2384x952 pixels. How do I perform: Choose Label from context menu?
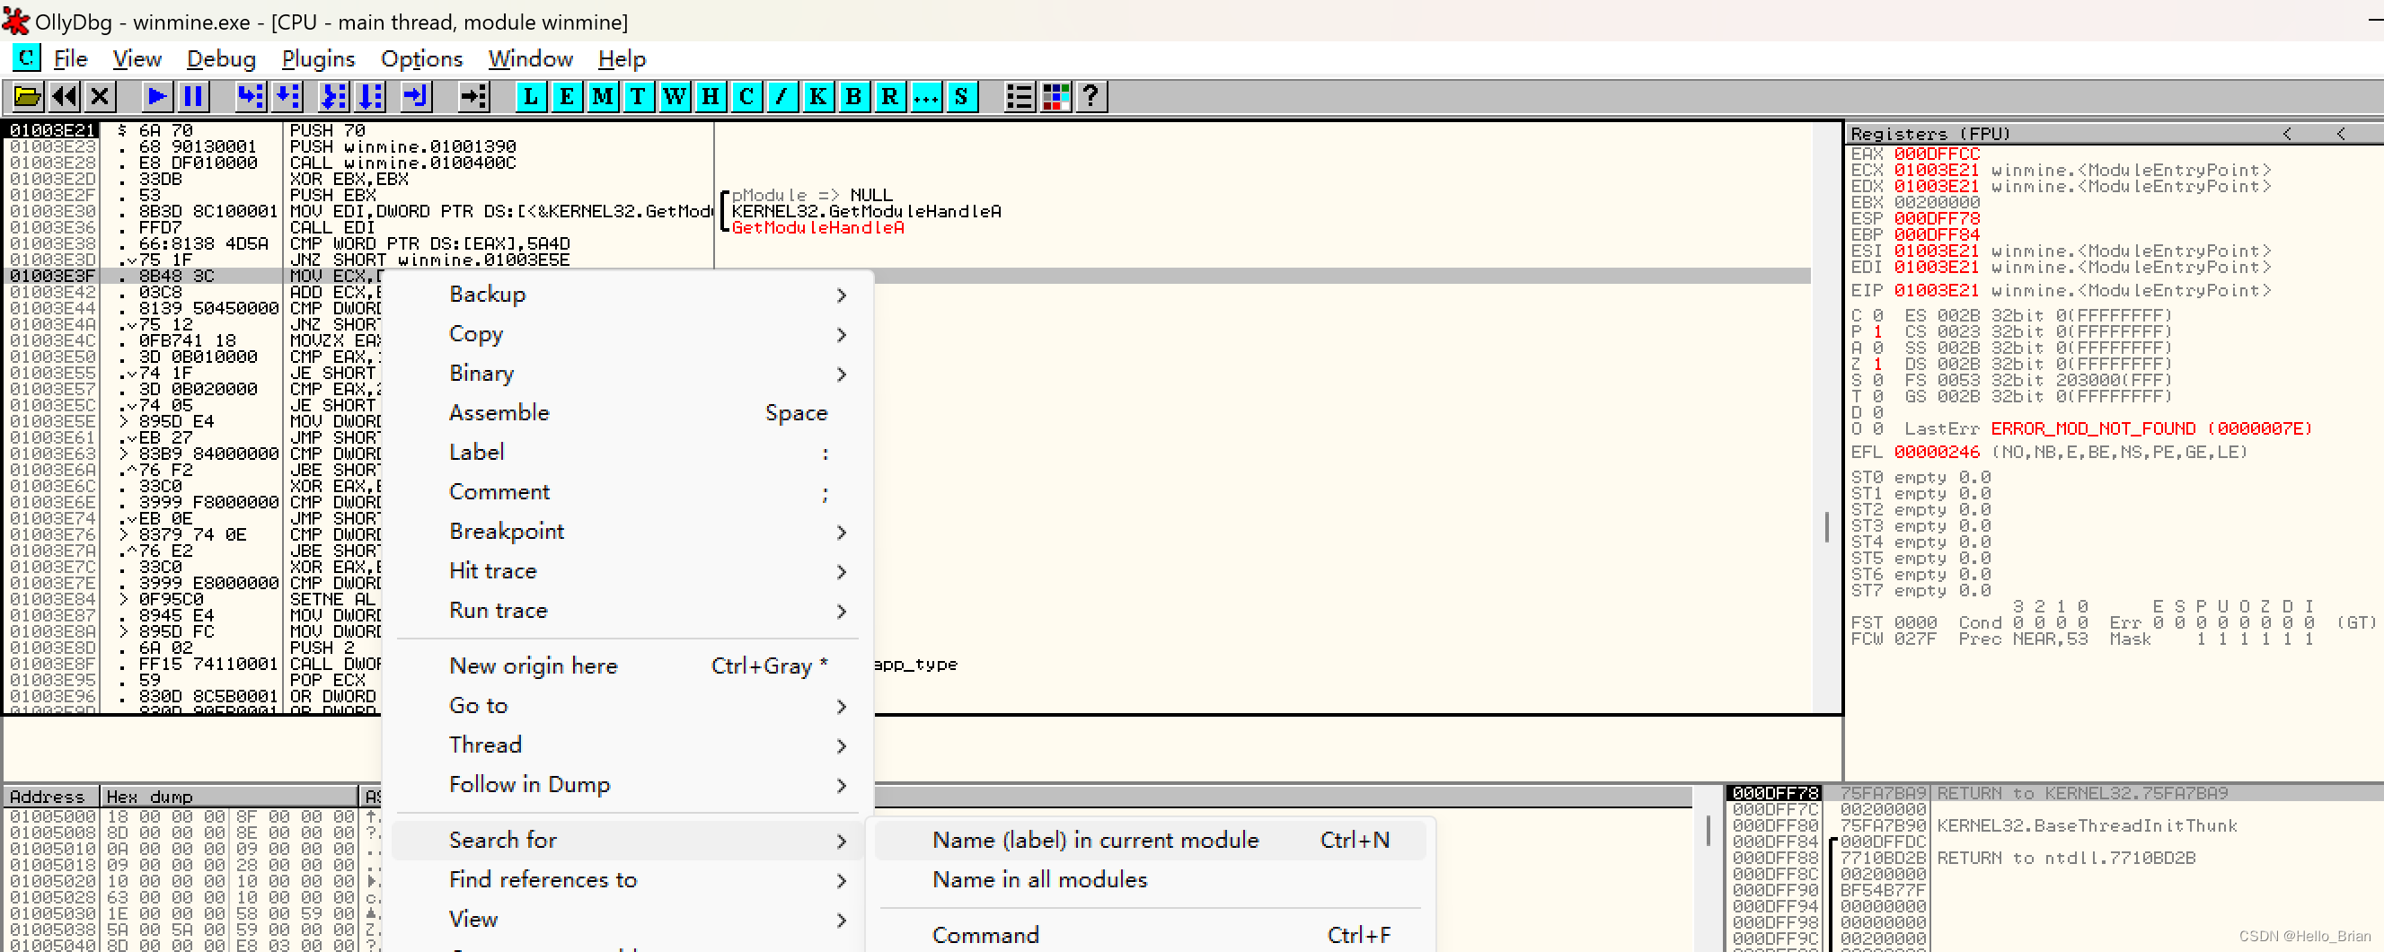(629, 453)
